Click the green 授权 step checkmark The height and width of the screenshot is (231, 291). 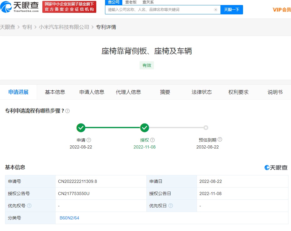145,128
